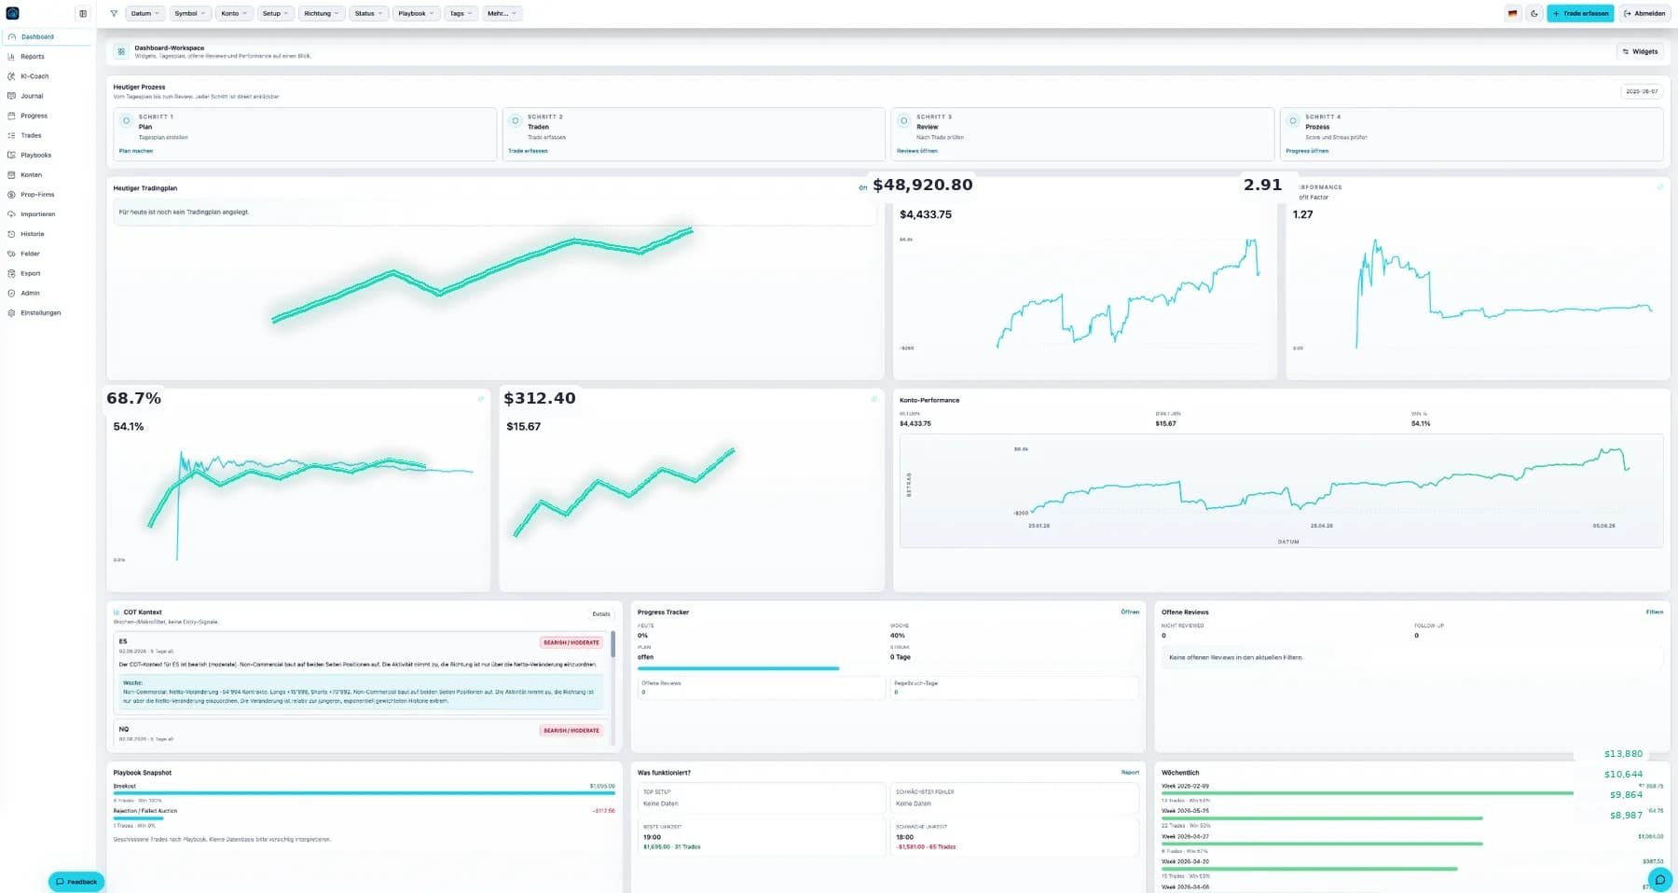Click the Historie sidebar icon
Screen dimensions: 1678x893
click(11, 234)
